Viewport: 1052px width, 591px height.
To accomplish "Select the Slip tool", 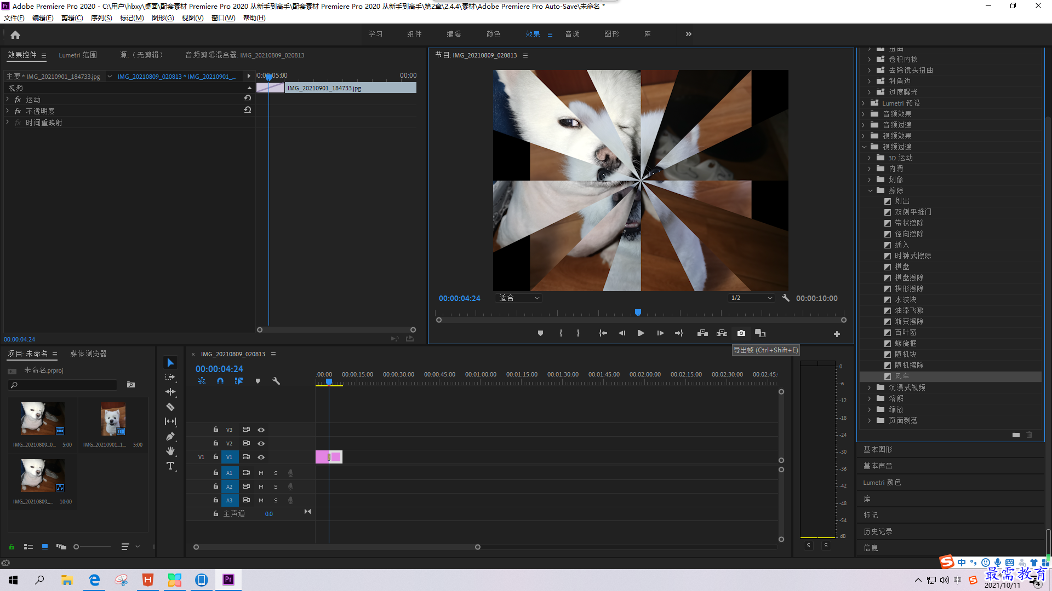I will [170, 421].
